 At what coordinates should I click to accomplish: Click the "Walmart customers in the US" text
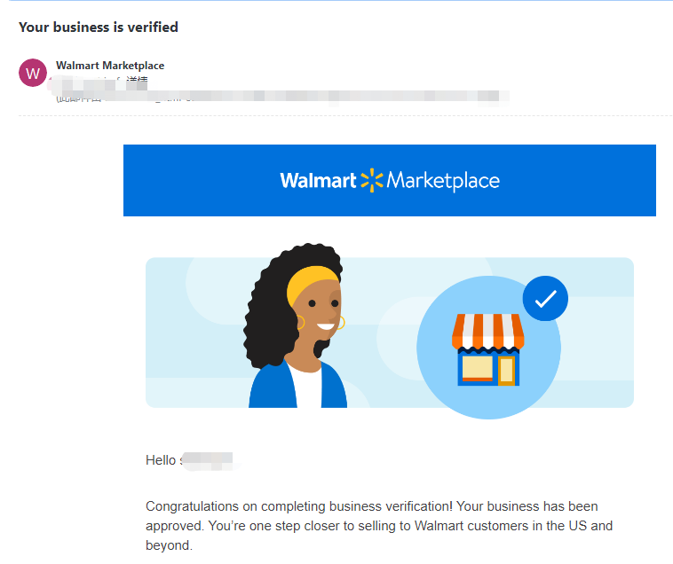504,526
